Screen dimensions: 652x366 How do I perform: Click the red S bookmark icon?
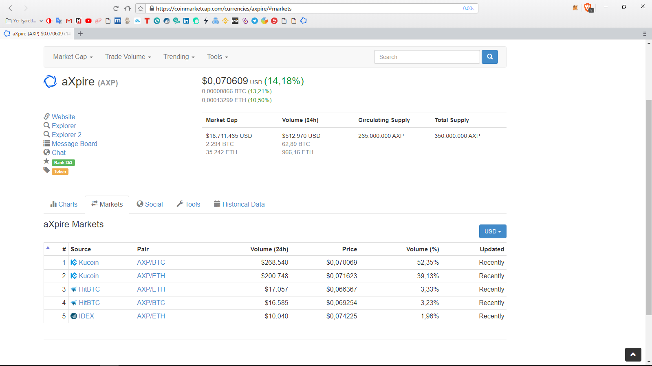pyautogui.click(x=274, y=21)
